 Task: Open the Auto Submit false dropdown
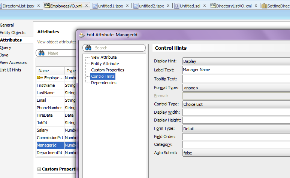(236, 153)
